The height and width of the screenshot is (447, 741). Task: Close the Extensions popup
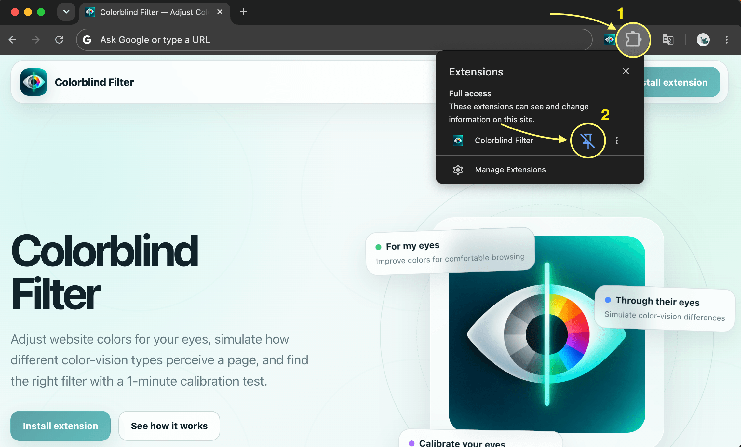626,71
